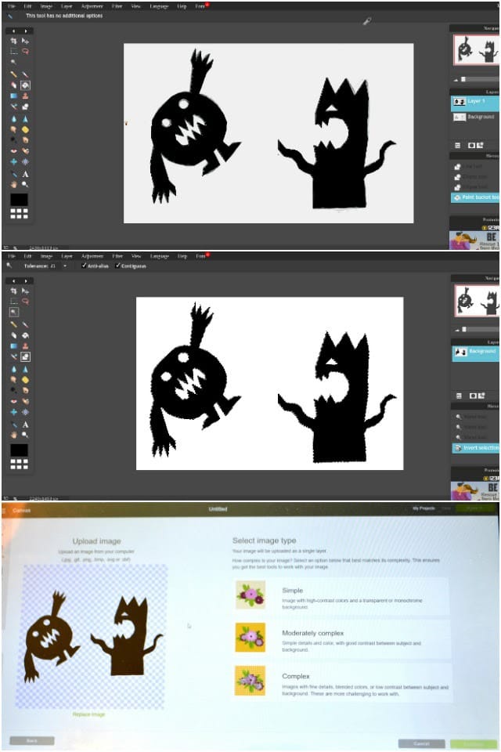Open File menu in top Pixlr window
The image size is (501, 752).
(12, 6)
